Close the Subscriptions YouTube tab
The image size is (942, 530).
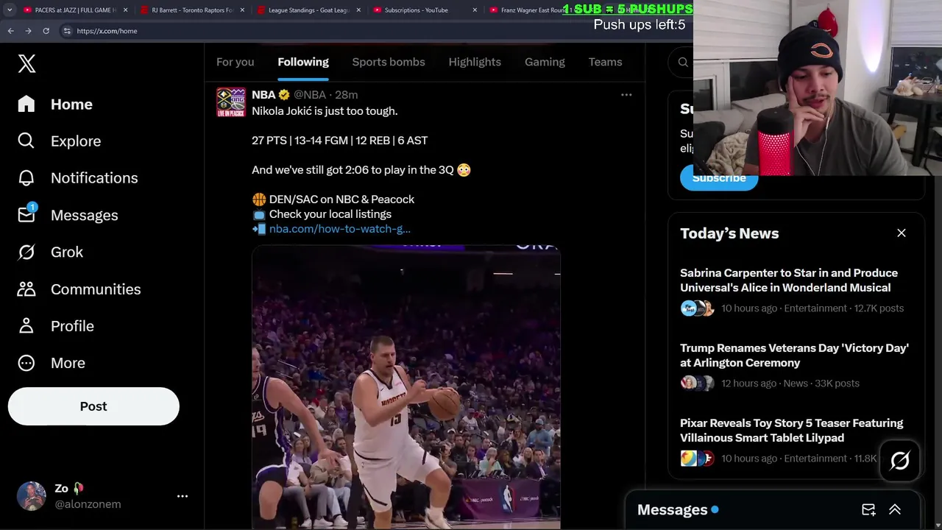[475, 10]
